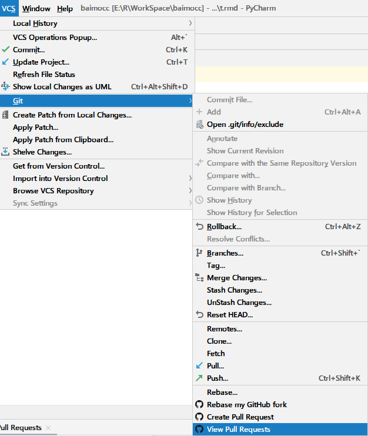The image size is (368, 436).
Task: Open the Window menu in the menu bar
Action: pos(36,9)
